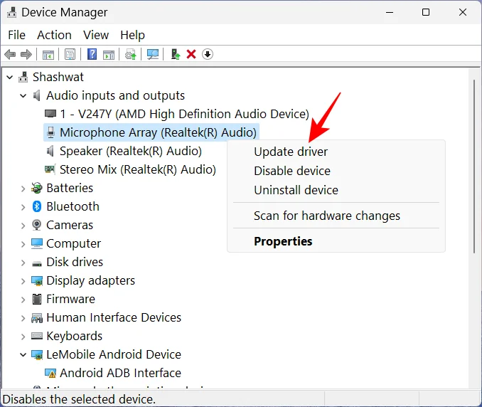Choose Update driver from context menu
Image resolution: width=482 pixels, height=407 pixels.
[336, 152]
